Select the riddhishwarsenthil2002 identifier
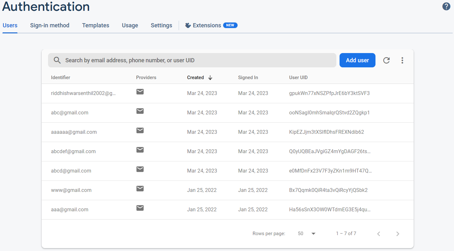 [x=84, y=93]
